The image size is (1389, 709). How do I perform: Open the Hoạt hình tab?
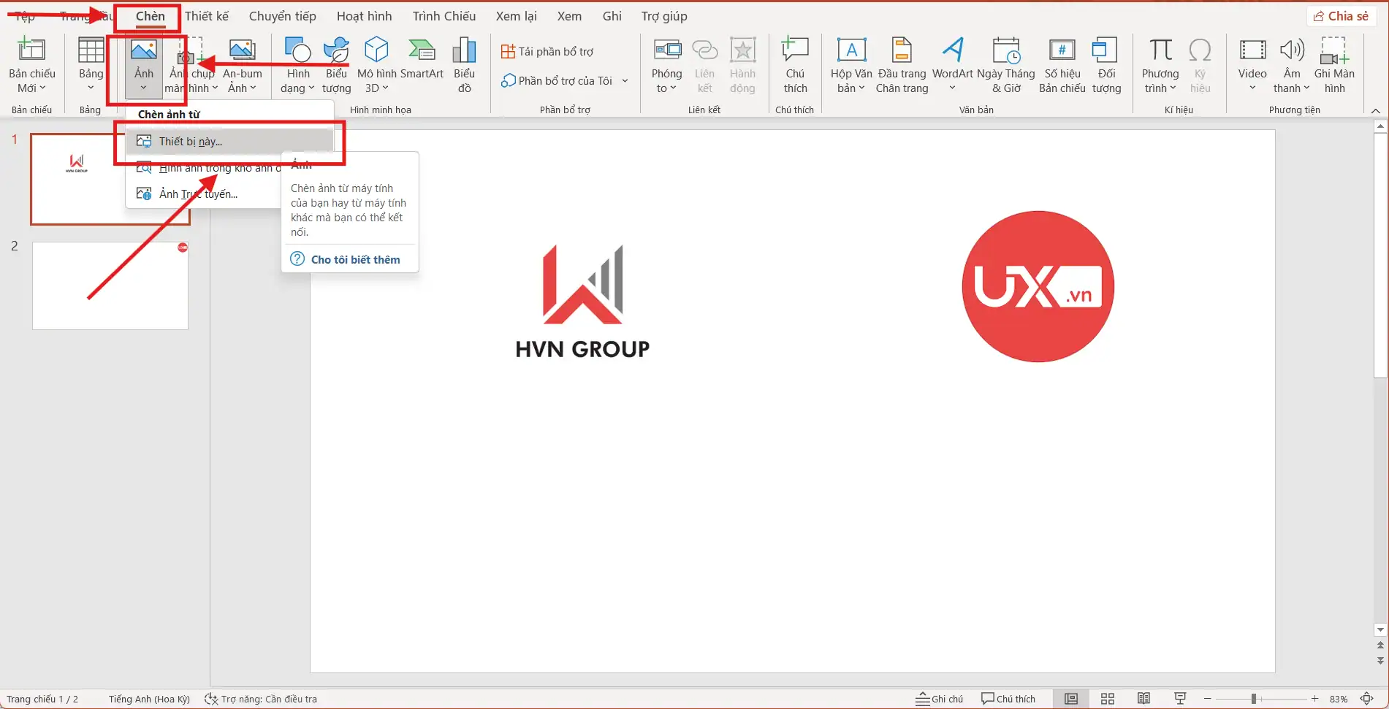pyautogui.click(x=364, y=16)
